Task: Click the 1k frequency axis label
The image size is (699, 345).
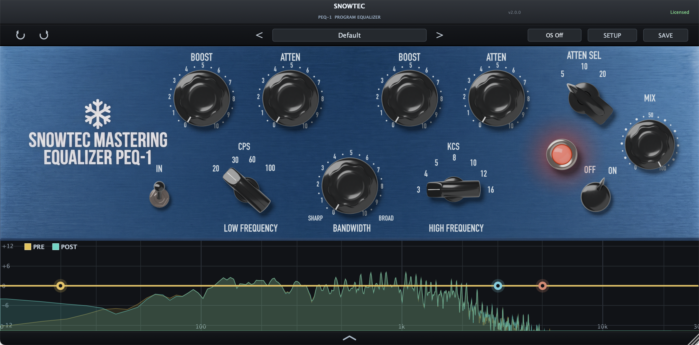Action: pyautogui.click(x=401, y=327)
